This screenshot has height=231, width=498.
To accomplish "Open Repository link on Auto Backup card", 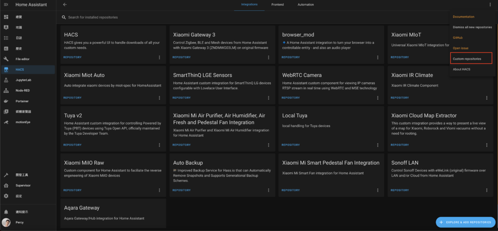I will click(x=182, y=190).
